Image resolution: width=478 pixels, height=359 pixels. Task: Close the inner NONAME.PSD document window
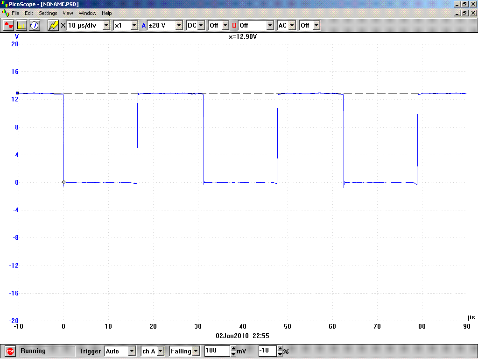473,13
